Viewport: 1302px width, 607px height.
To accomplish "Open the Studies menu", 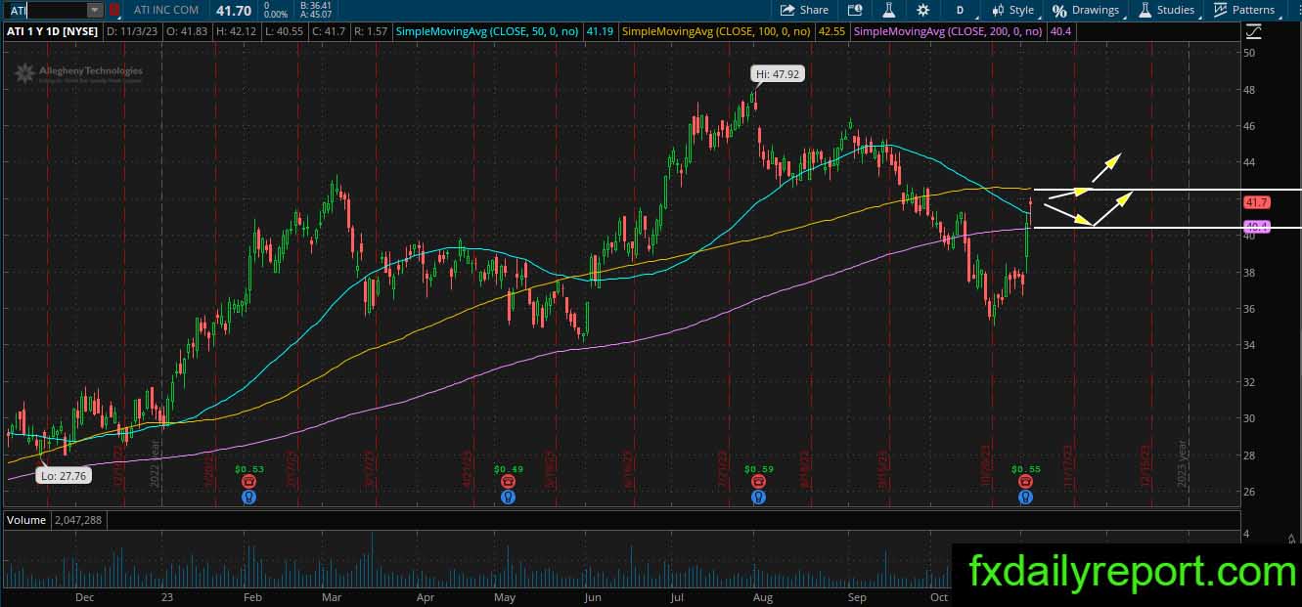I will pos(1166,10).
